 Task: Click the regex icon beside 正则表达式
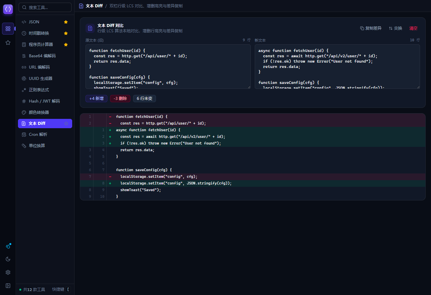(24, 90)
